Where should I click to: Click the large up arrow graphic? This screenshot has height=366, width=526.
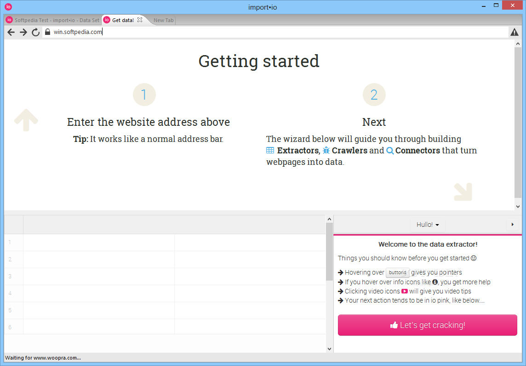click(x=26, y=120)
